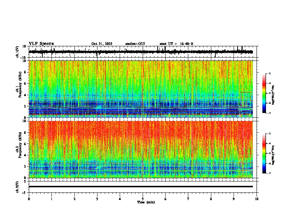The height and width of the screenshot is (223, 289).
Task: Click the ch.1 'Frequency (kHz)' axis label
Action: click(20, 85)
